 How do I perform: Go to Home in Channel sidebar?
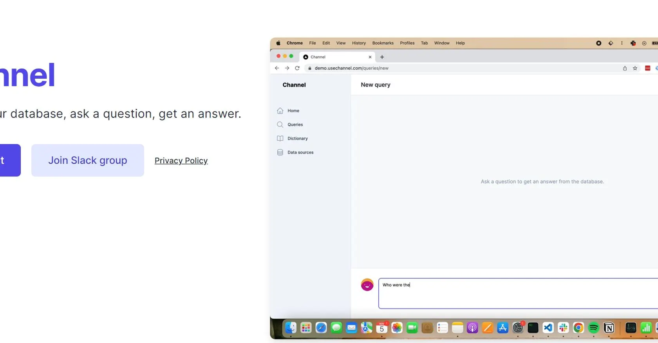coord(293,111)
